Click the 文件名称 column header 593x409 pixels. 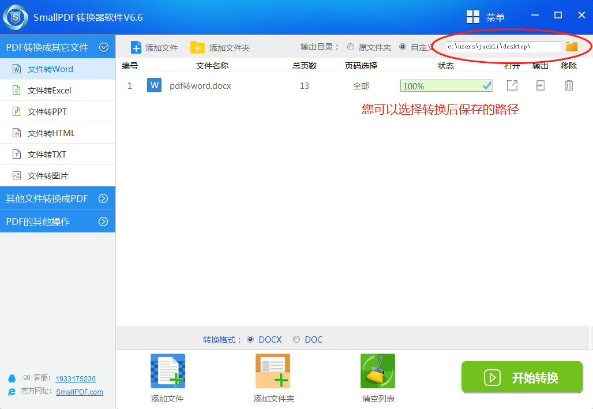pyautogui.click(x=212, y=66)
